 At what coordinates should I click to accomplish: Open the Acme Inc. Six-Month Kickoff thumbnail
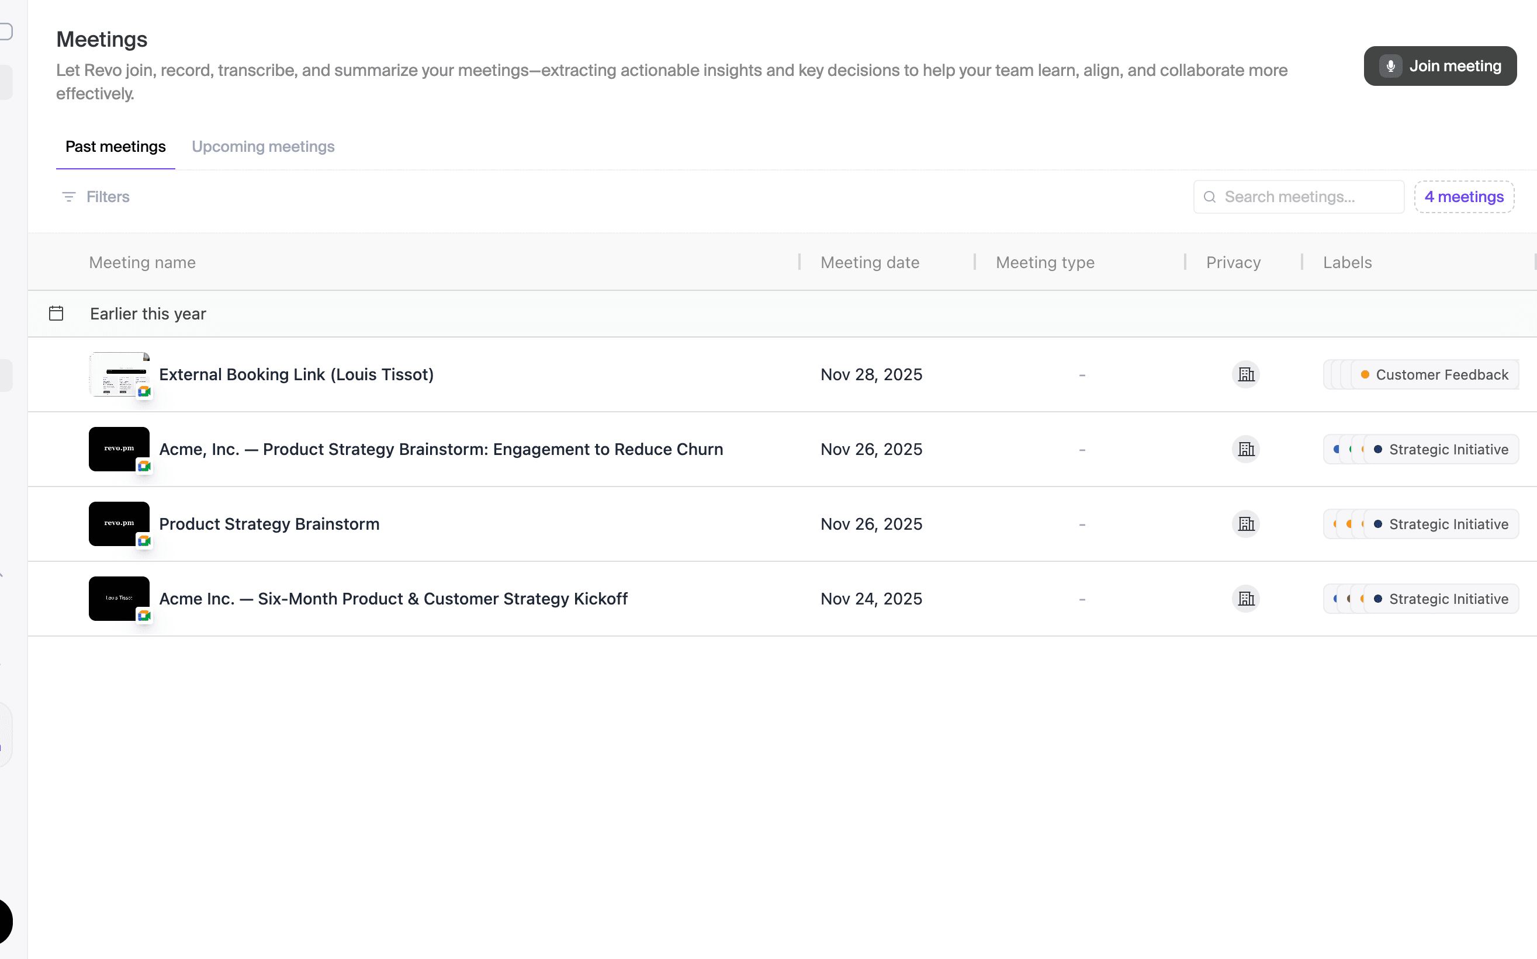pos(119,598)
